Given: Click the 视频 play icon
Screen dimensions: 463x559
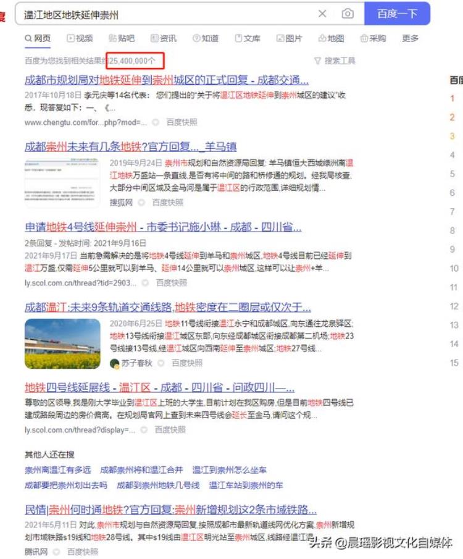Looking at the screenshot, I should tap(70, 38).
